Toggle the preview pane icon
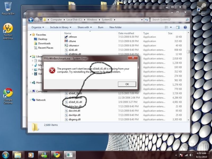The width and height of the screenshot is (212, 159). (x=178, y=27)
